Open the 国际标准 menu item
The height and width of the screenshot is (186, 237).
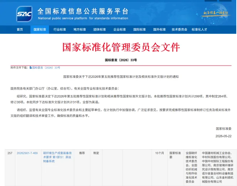[x=140, y=30]
